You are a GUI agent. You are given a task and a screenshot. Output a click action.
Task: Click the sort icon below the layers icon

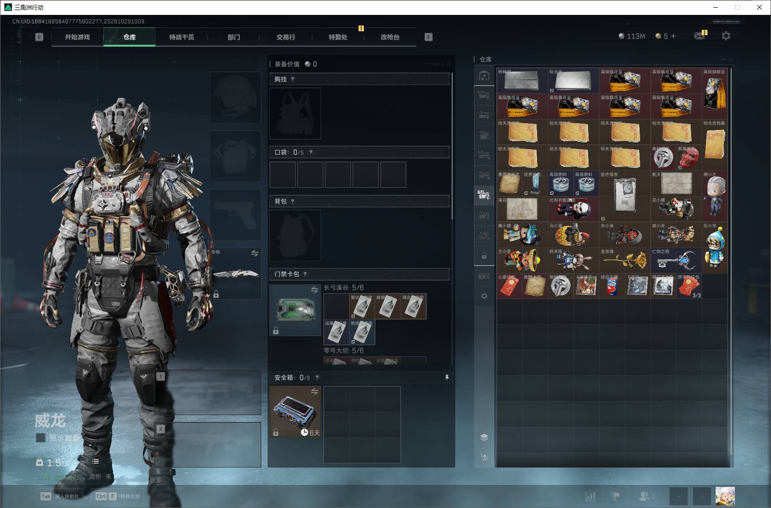484,457
